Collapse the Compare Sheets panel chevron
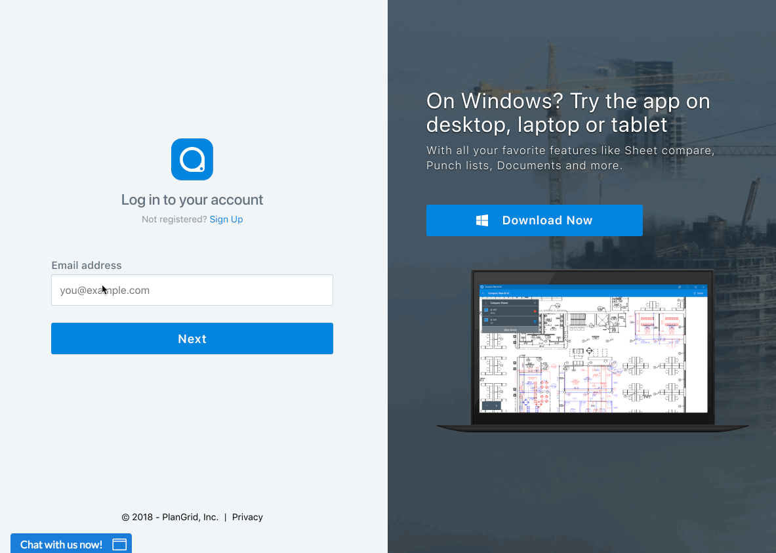 [x=485, y=302]
